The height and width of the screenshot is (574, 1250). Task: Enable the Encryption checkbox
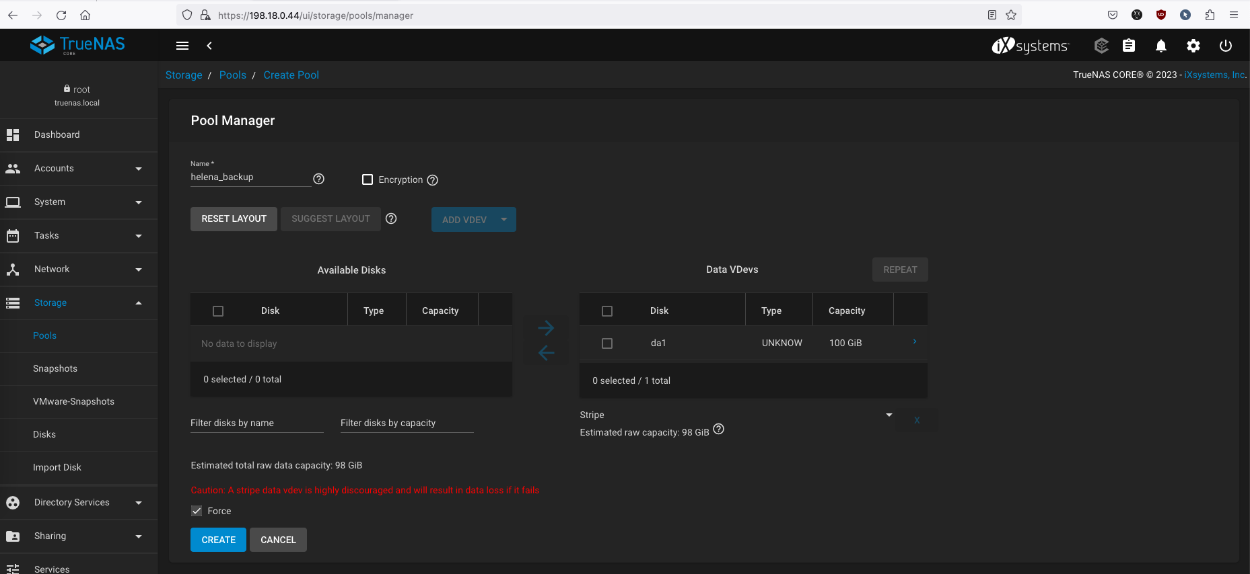click(368, 179)
